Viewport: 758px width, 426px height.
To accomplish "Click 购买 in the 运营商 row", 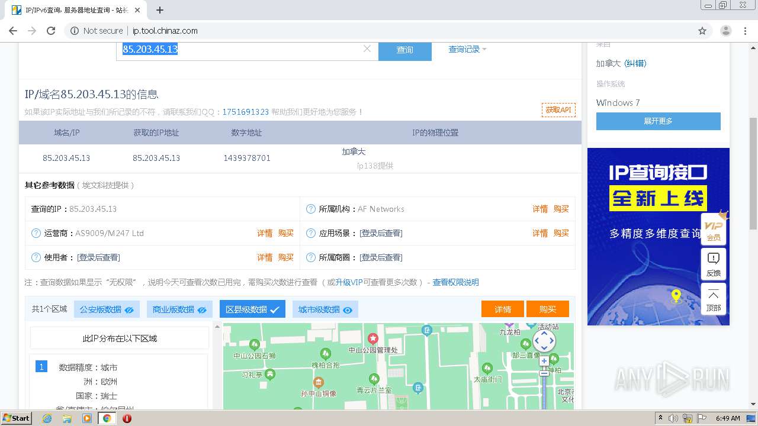I will click(286, 233).
